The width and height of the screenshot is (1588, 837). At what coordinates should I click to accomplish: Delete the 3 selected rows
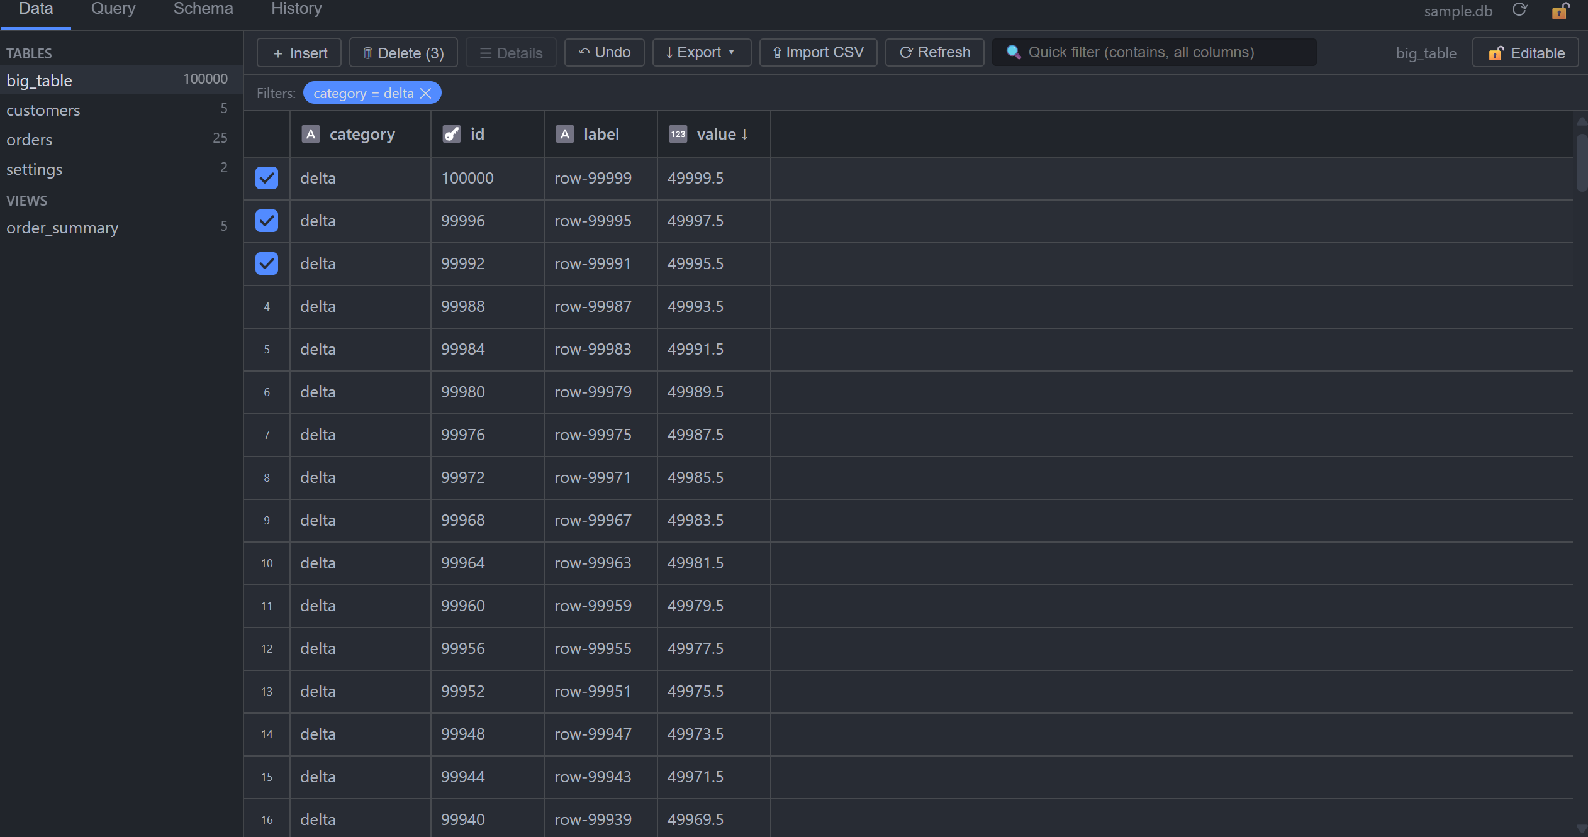click(x=403, y=52)
